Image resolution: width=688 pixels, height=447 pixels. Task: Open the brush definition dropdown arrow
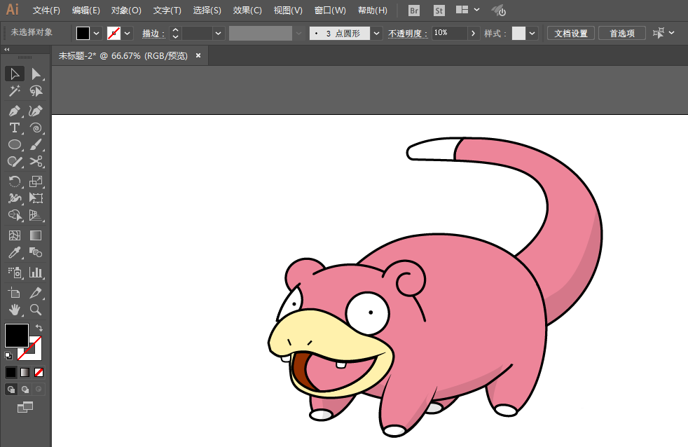[x=376, y=34]
